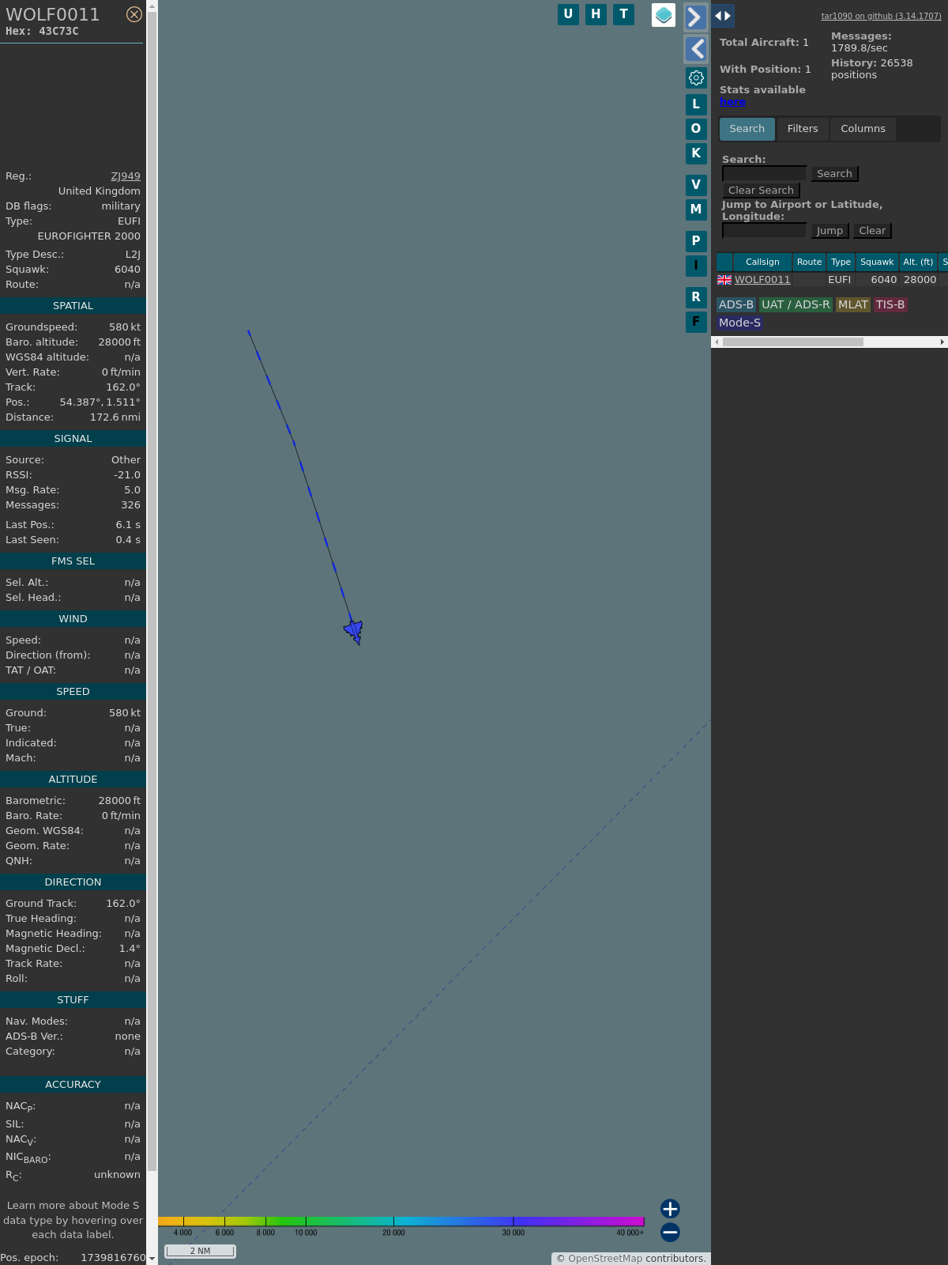Click the Eurofighter aircraft icon on map

click(x=354, y=631)
